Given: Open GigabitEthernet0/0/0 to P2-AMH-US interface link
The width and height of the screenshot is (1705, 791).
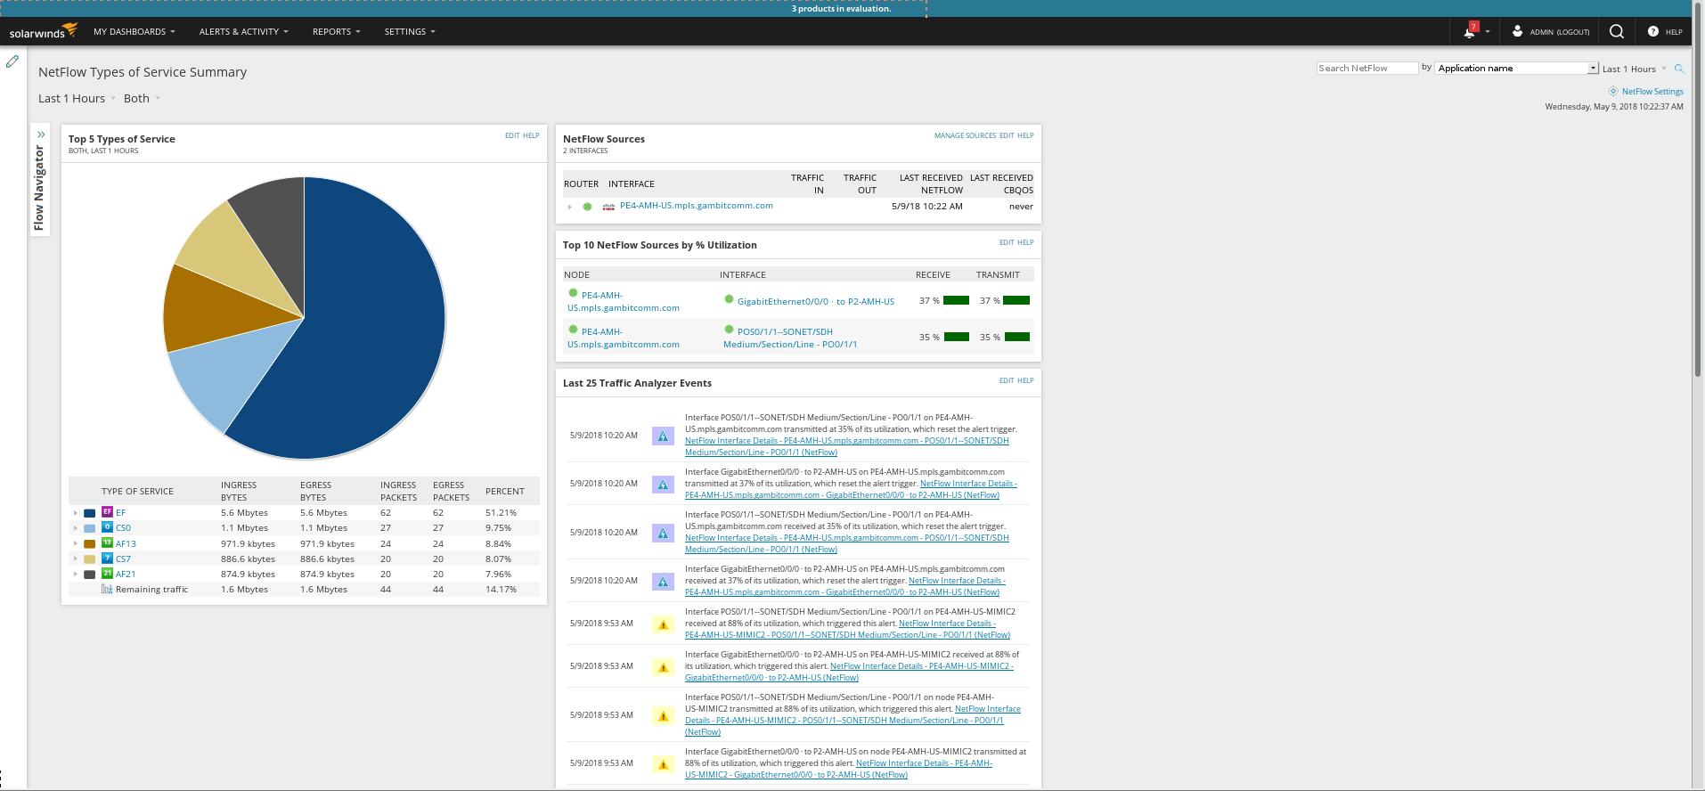Looking at the screenshot, I should pos(816,302).
